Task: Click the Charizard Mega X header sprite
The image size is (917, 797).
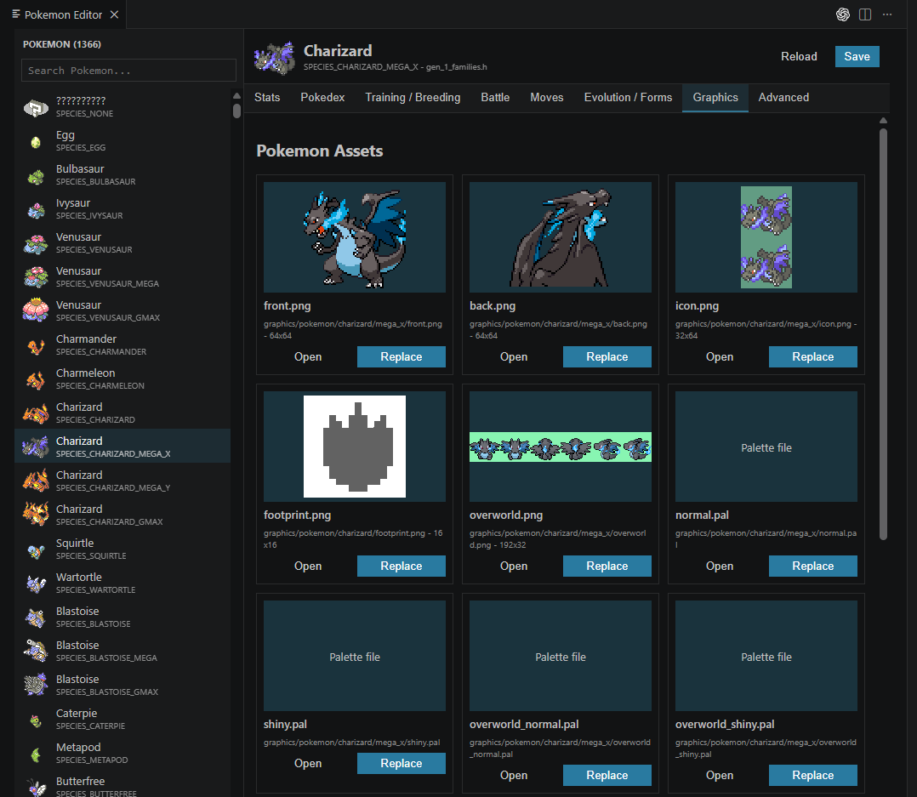Action: (x=274, y=58)
